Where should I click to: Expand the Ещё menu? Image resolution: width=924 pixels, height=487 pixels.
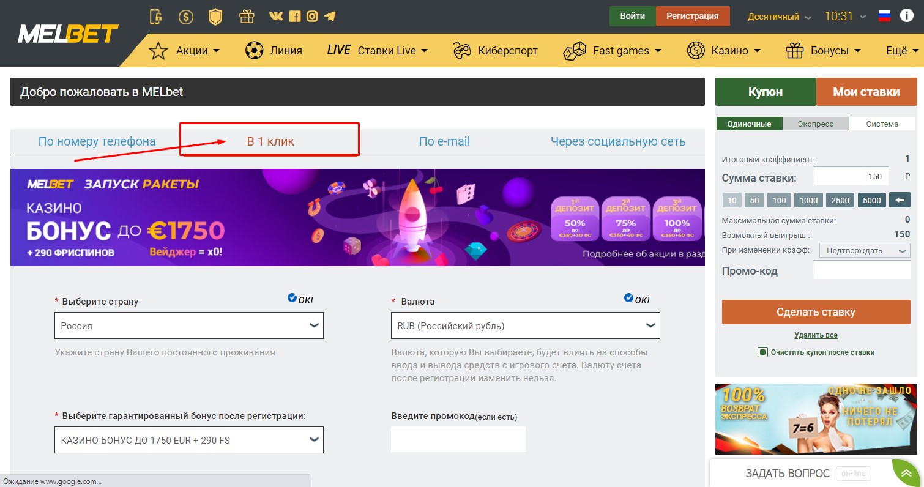click(x=904, y=51)
